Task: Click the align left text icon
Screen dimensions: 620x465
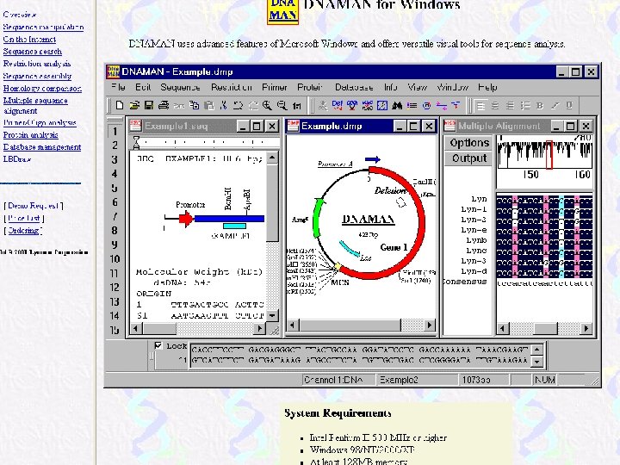Action: (x=480, y=106)
